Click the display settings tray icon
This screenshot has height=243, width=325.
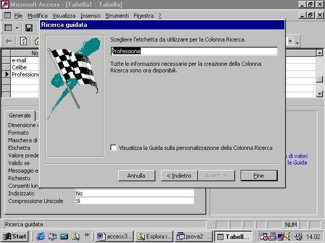tap(281, 236)
